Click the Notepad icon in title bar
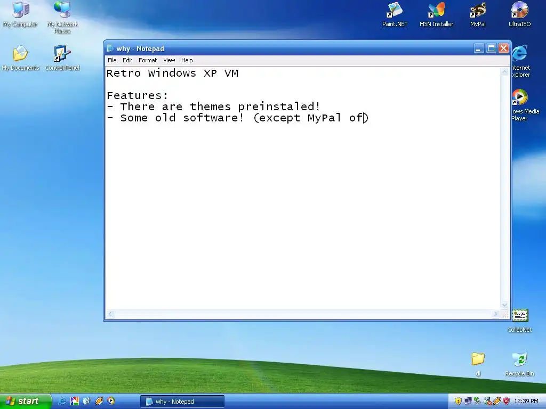Screen dimensions: 546x409 (110, 48)
